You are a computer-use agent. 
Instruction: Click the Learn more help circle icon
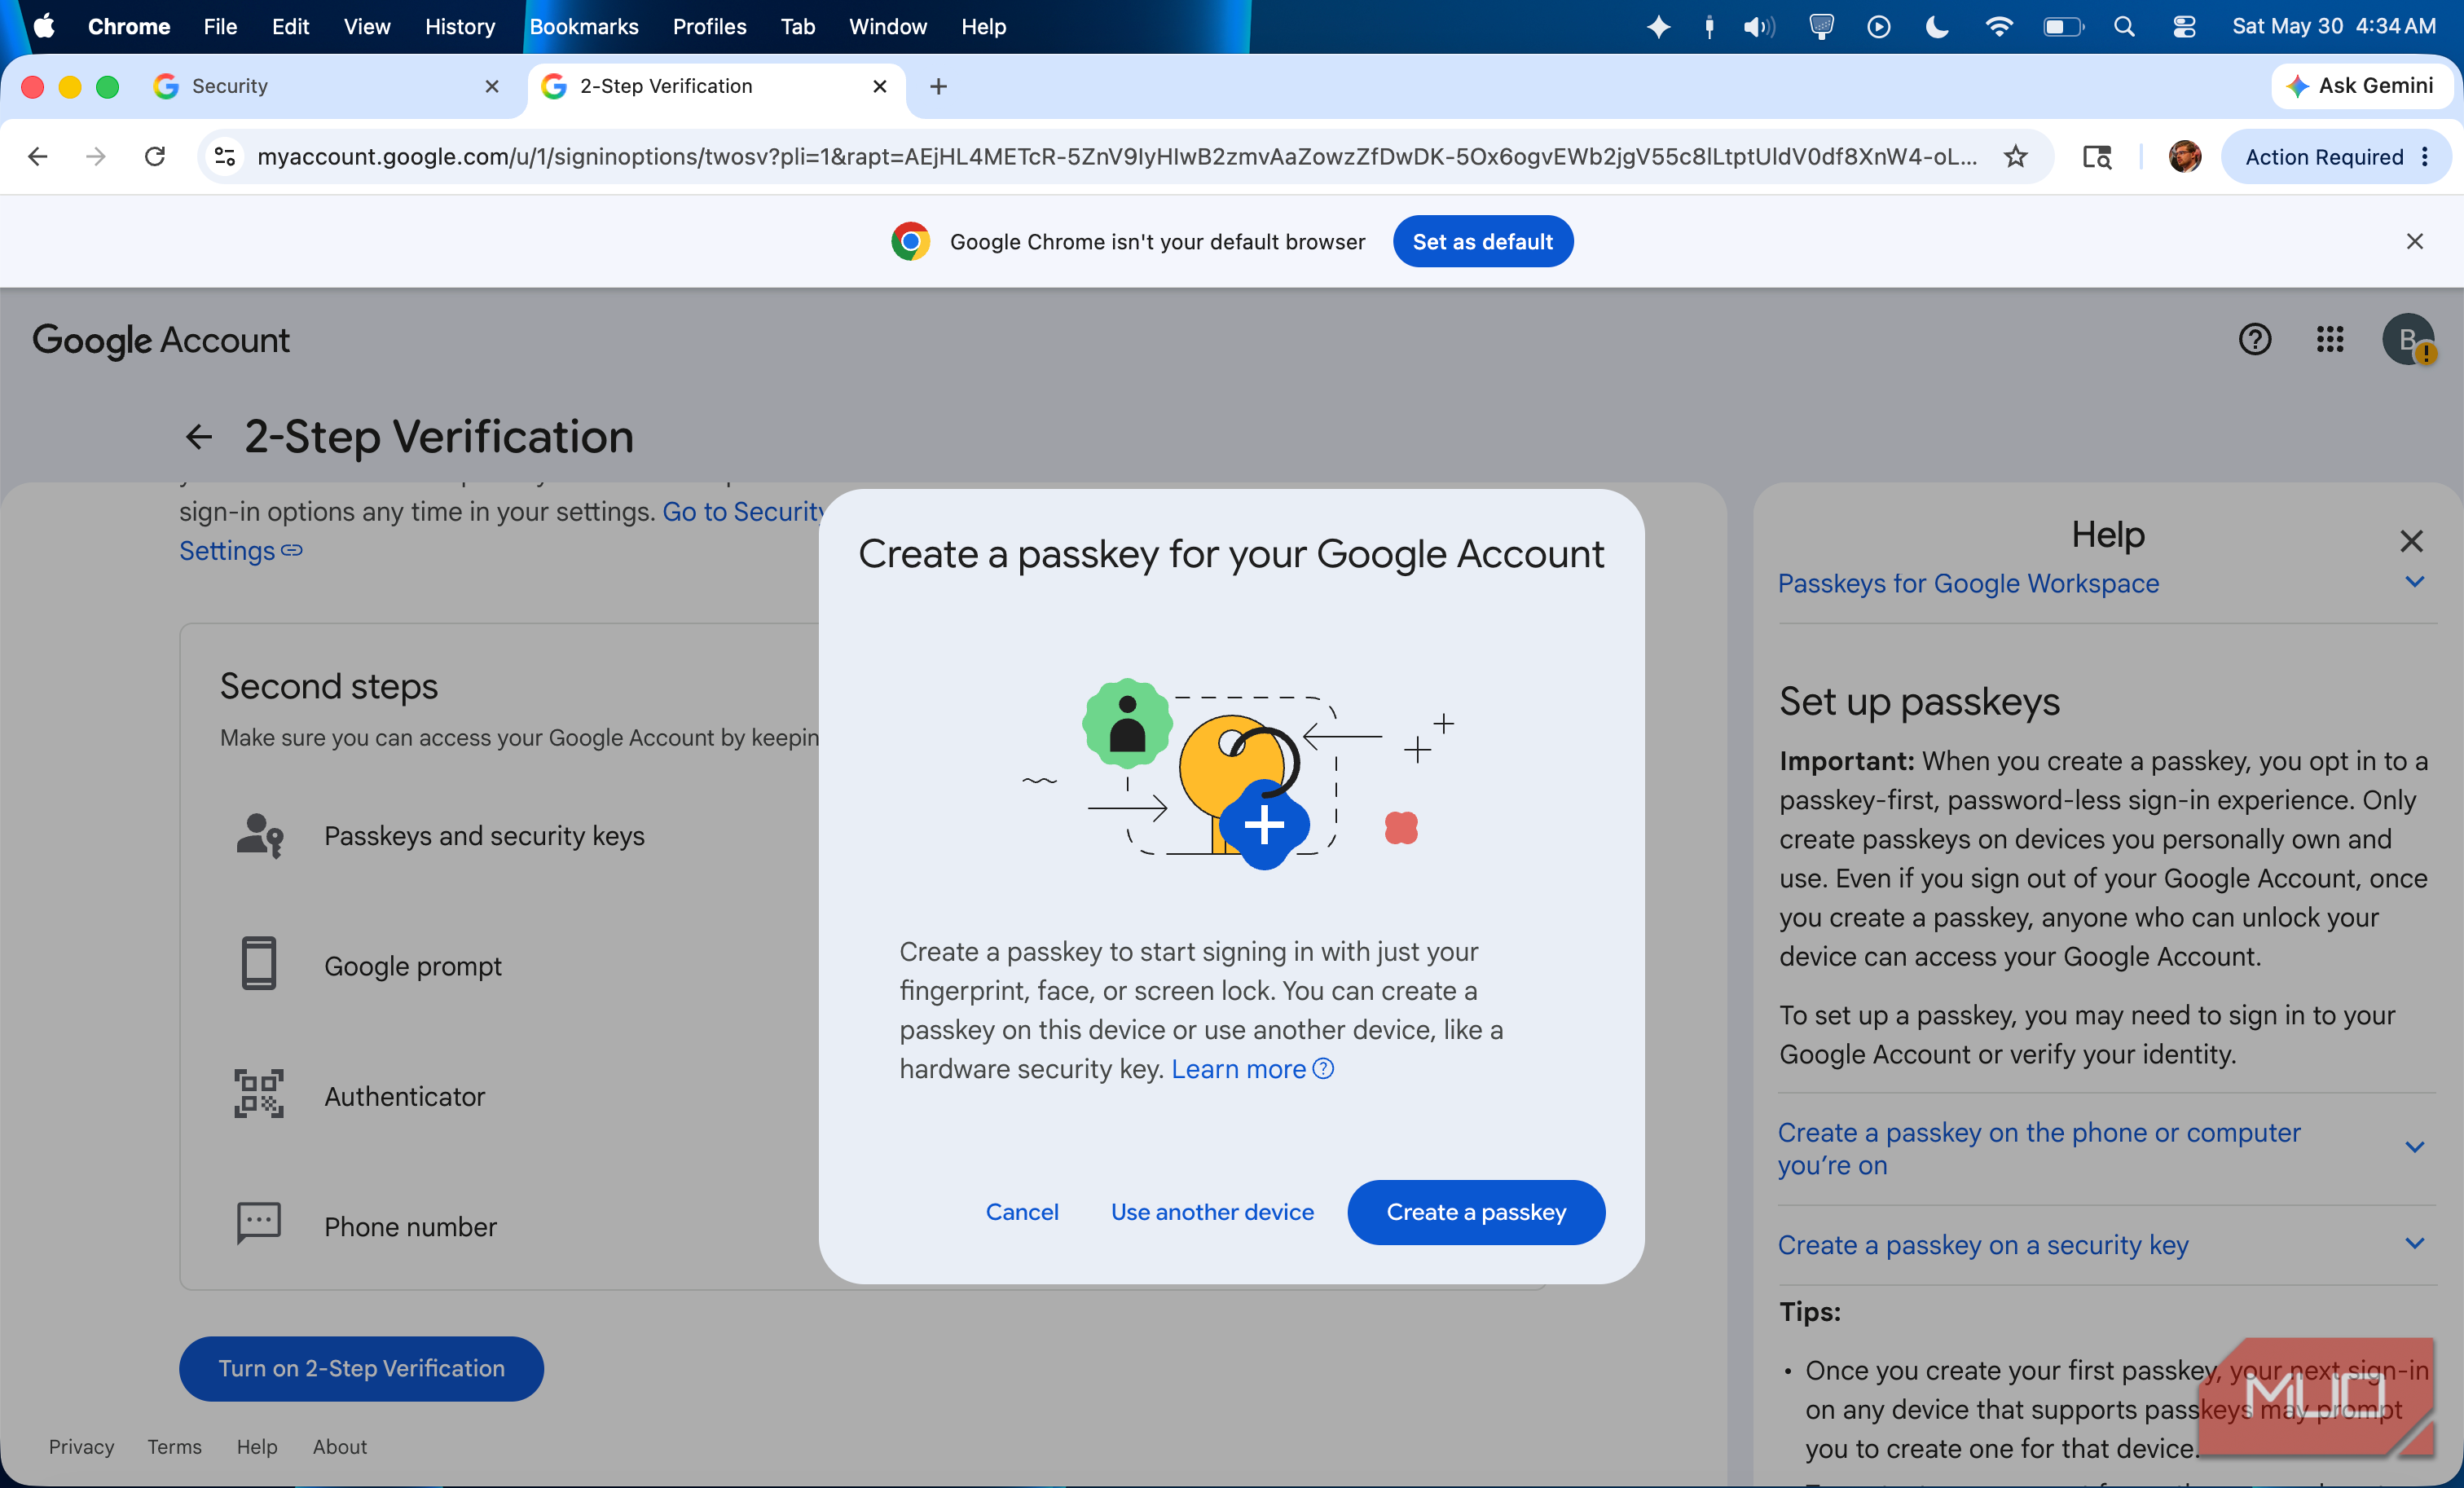click(1323, 1069)
